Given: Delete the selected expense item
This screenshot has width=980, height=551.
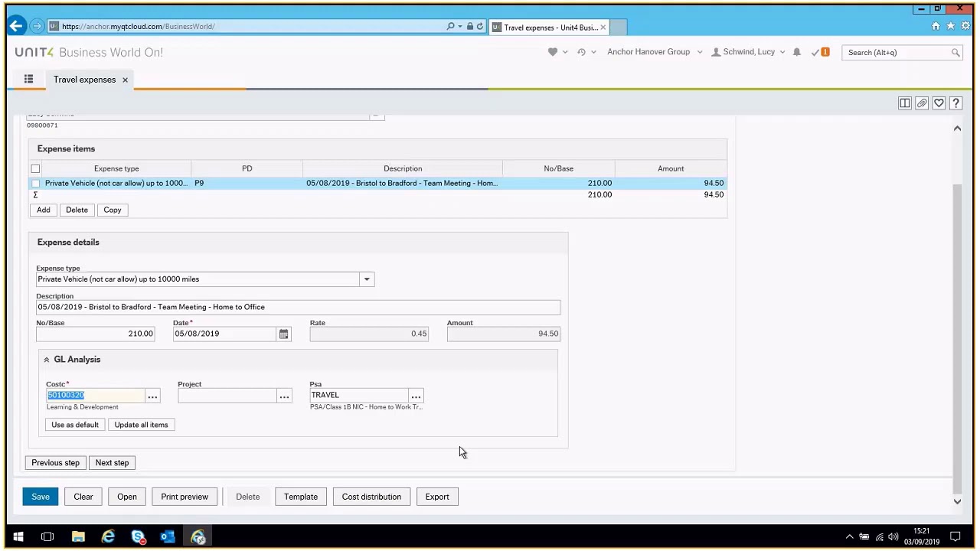Looking at the screenshot, I should pyautogui.click(x=77, y=210).
